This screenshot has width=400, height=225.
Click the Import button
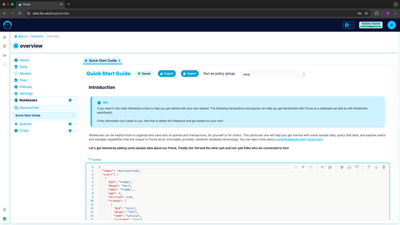click(x=189, y=74)
